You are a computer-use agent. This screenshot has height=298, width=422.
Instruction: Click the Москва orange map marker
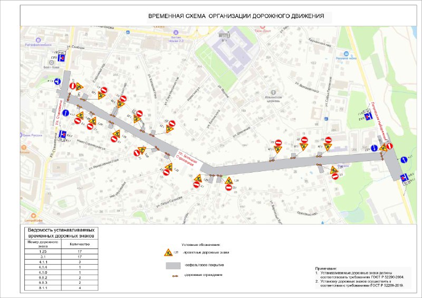point(24,147)
